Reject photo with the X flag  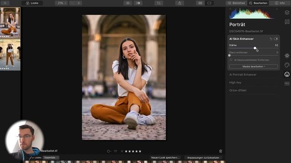tap(122, 151)
